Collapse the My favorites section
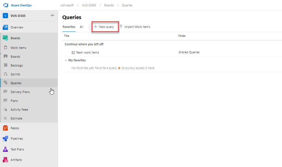The width and height of the screenshot is (282, 167). click(x=66, y=60)
